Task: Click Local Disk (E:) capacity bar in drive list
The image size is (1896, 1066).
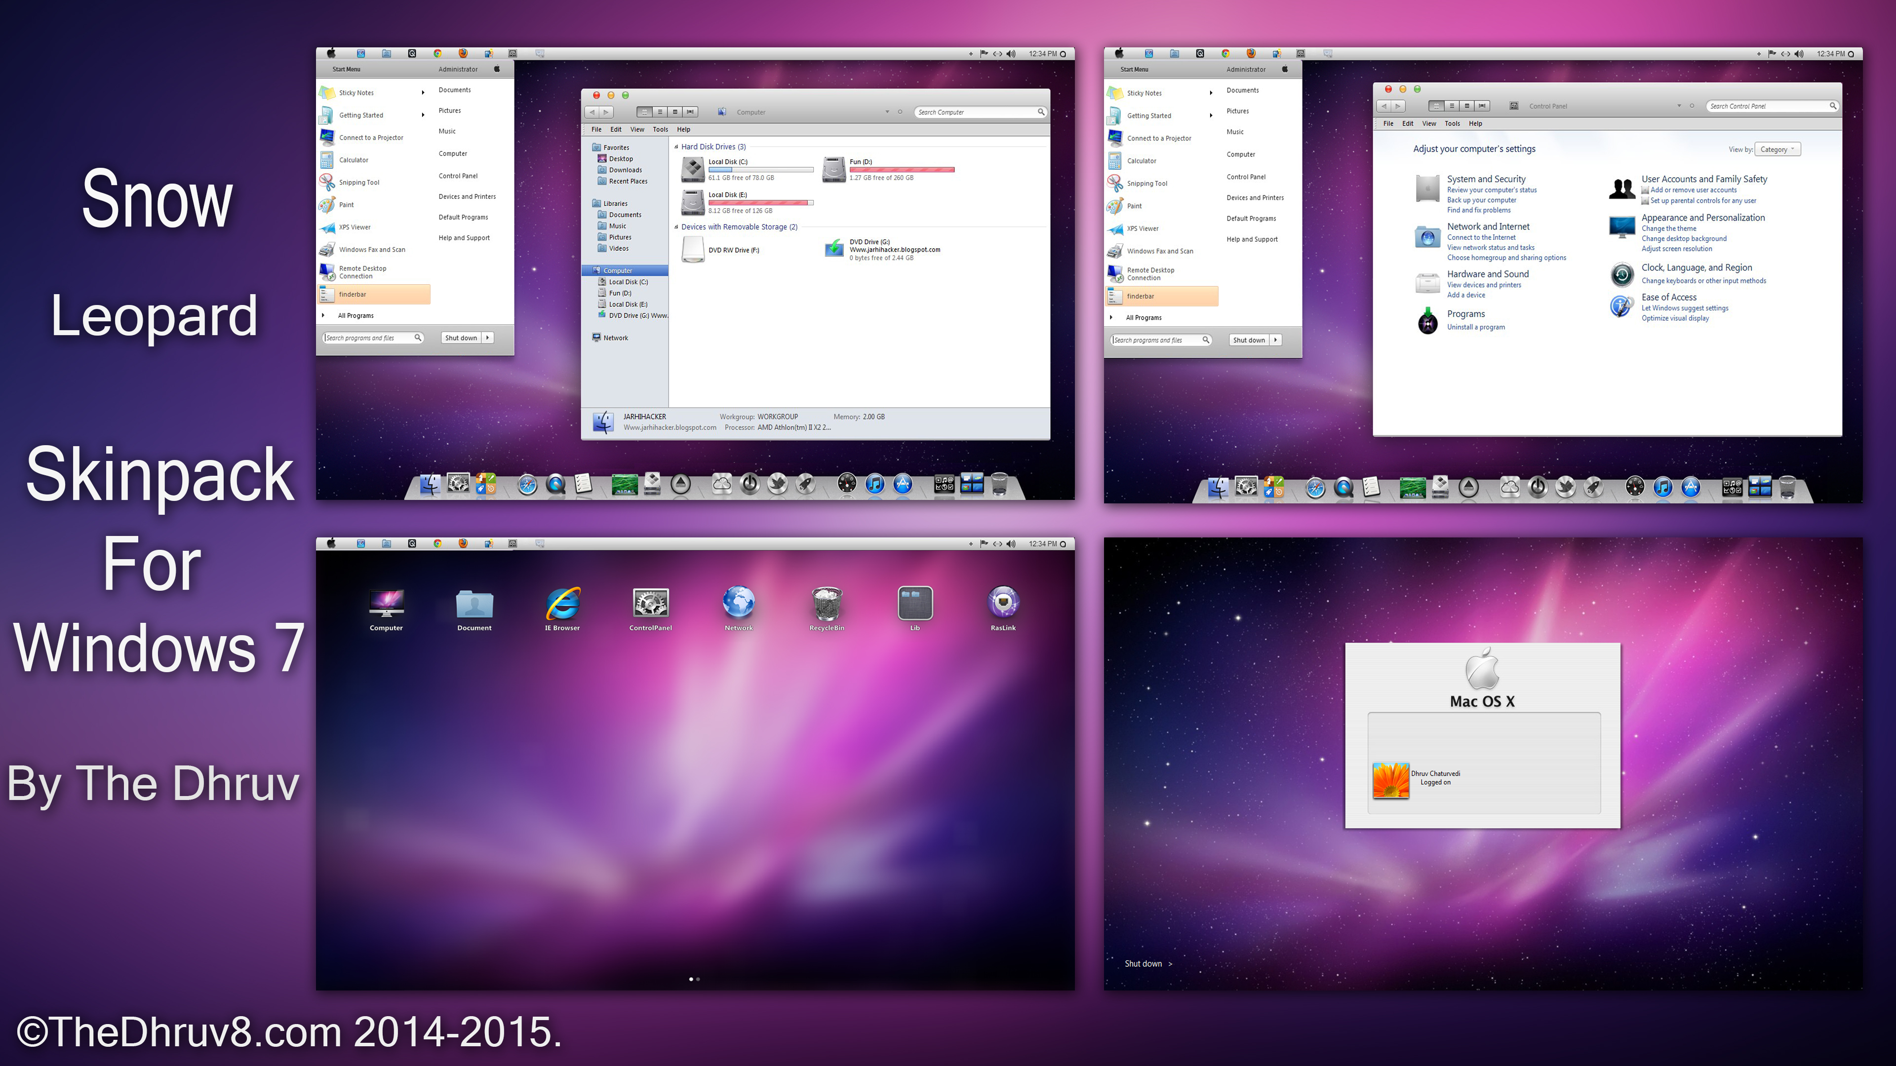Action: (x=761, y=202)
